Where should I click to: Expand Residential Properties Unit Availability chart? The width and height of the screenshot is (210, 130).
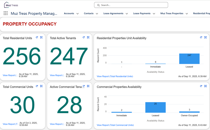[x=206, y=37]
